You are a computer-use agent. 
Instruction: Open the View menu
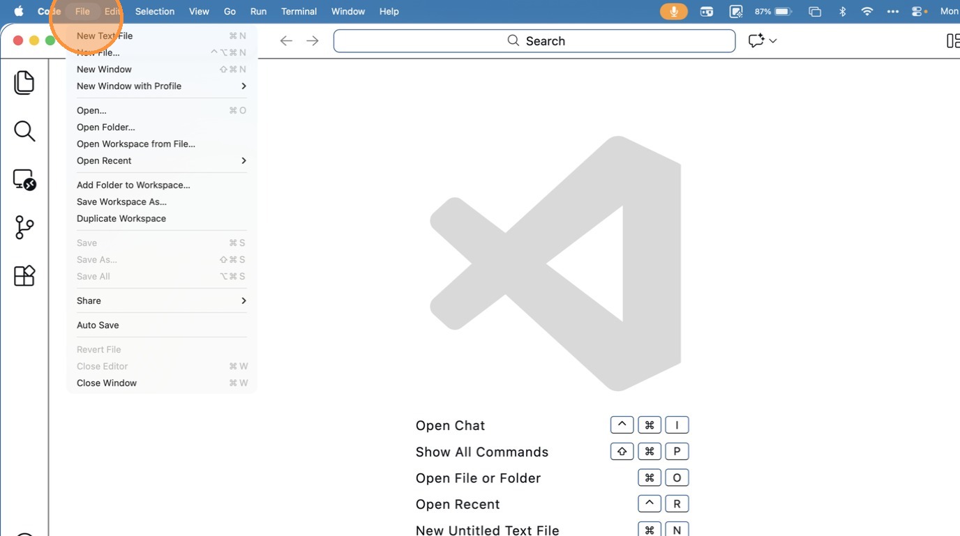click(199, 11)
